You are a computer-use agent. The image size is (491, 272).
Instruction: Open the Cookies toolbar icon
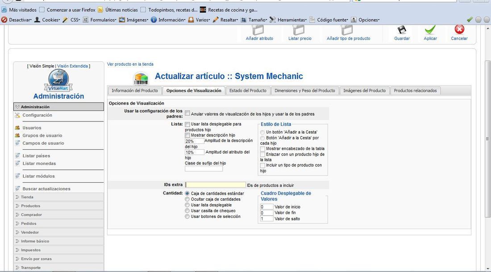pyautogui.click(x=37, y=20)
